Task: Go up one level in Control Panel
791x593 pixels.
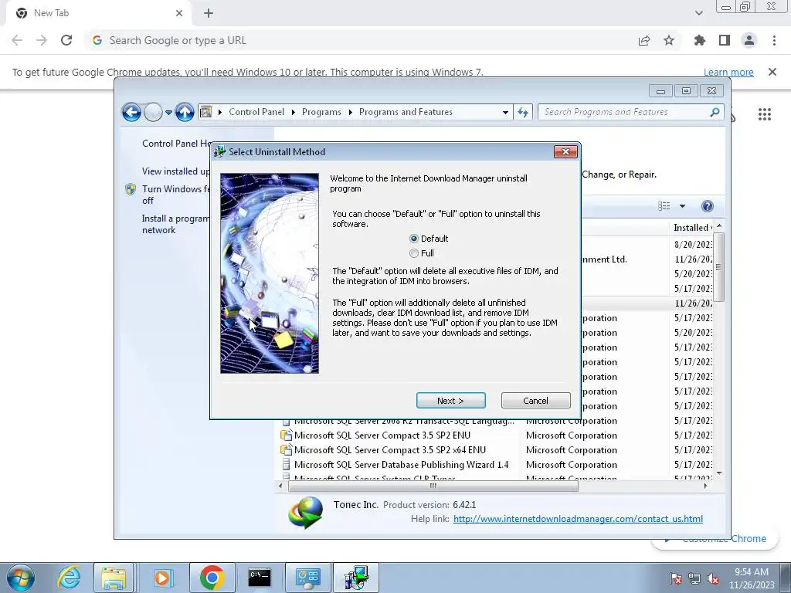Action: (x=185, y=112)
